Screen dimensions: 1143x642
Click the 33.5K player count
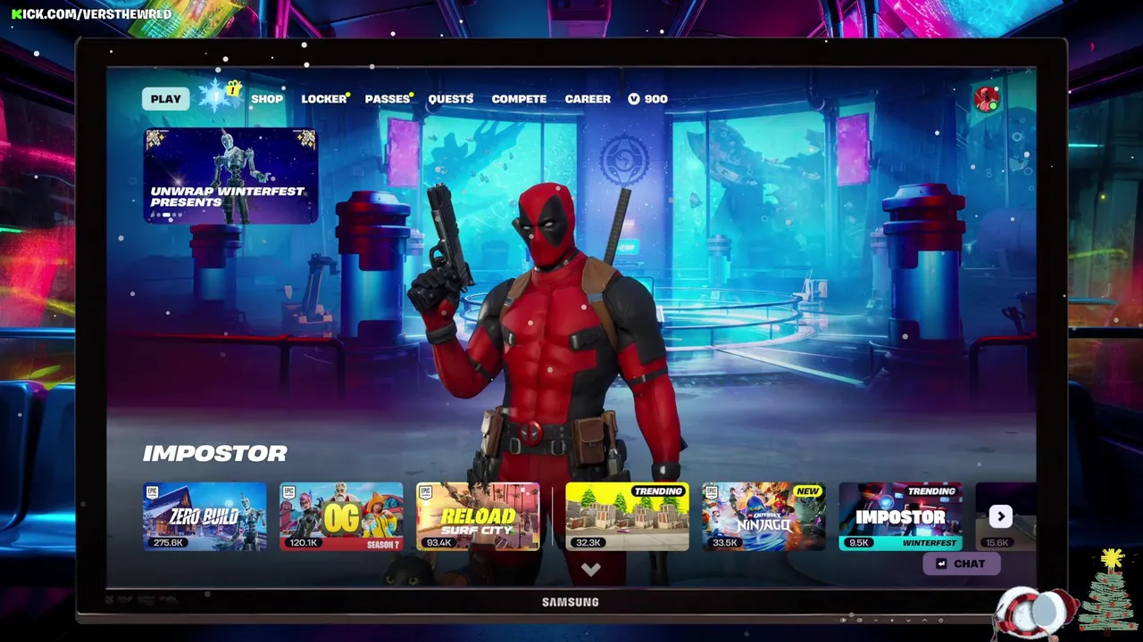click(x=724, y=542)
